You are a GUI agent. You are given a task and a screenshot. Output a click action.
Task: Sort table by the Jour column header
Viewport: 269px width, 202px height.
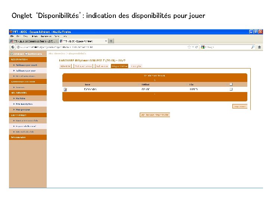(x=87, y=85)
